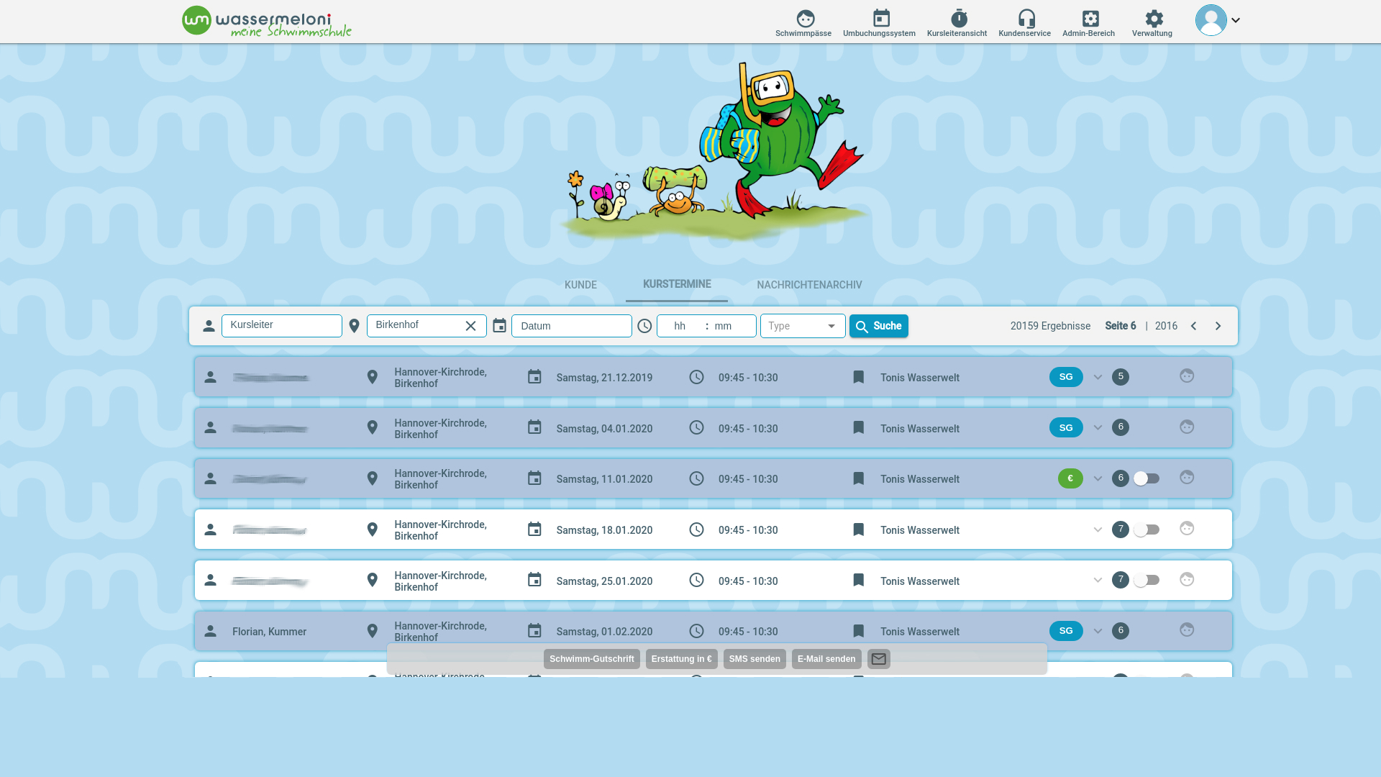Viewport: 1381px width, 777px height.
Task: Open the Umbuchungssystem calendar icon
Action: click(881, 18)
